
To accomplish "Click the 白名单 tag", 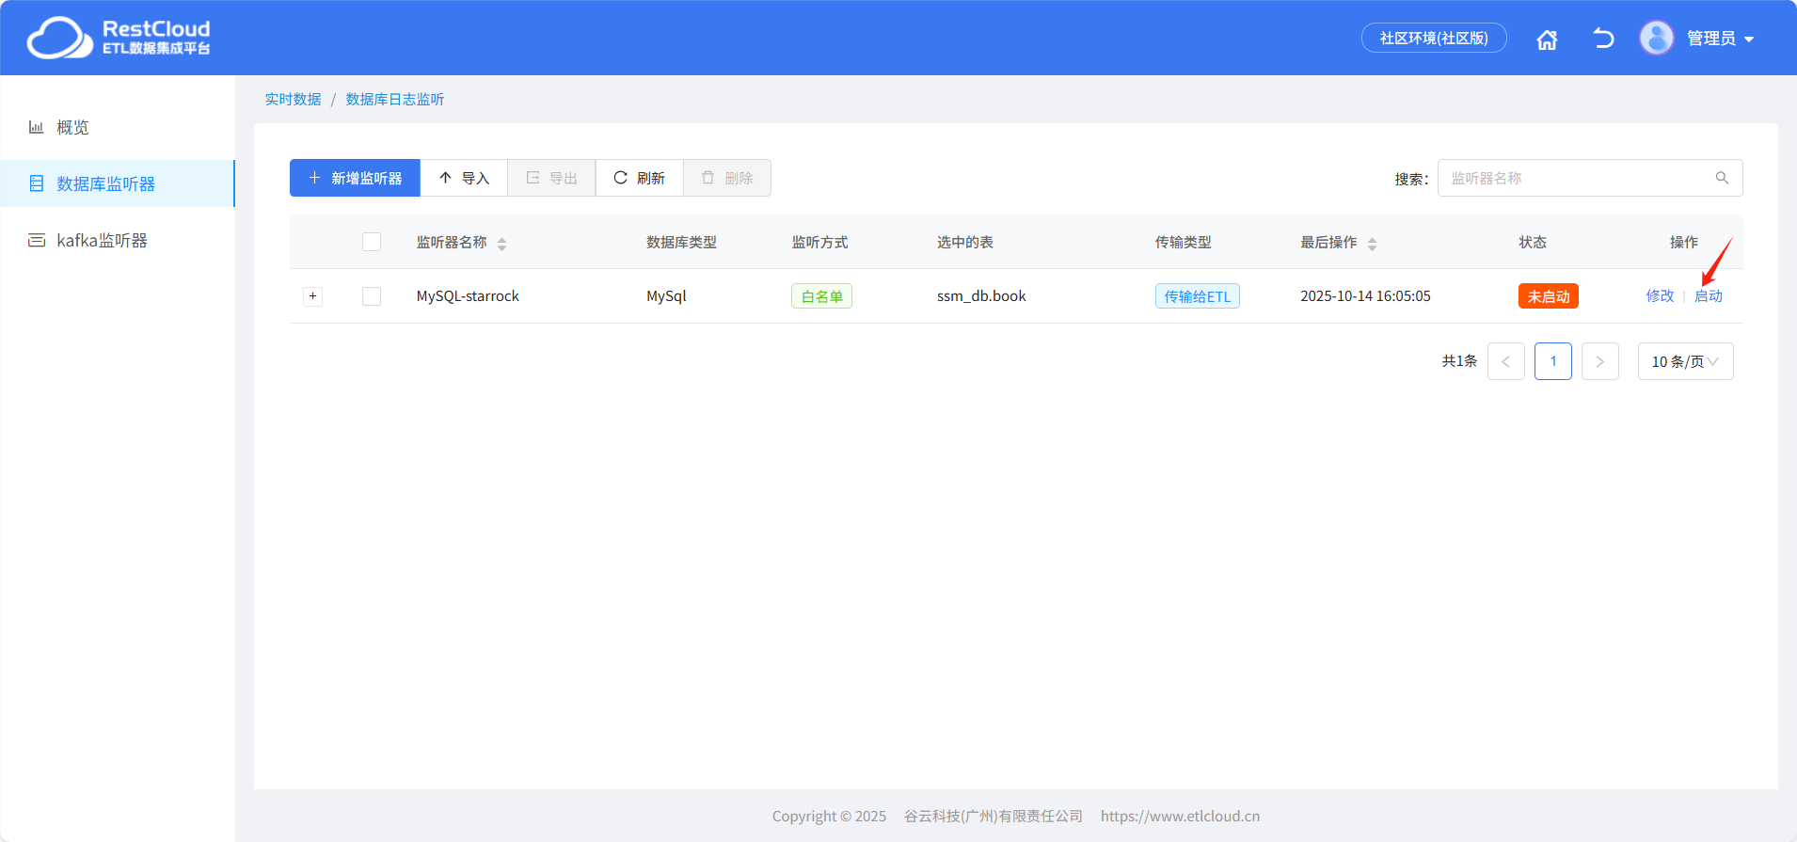I will click(821, 296).
